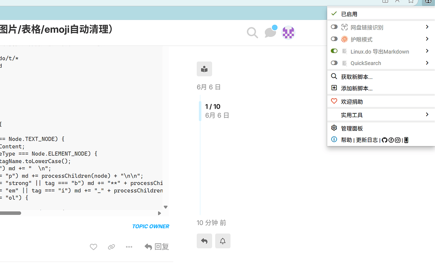The width and height of the screenshot is (435, 266).
Task: Expand the QuickSearch submenu arrow
Action: click(427, 63)
